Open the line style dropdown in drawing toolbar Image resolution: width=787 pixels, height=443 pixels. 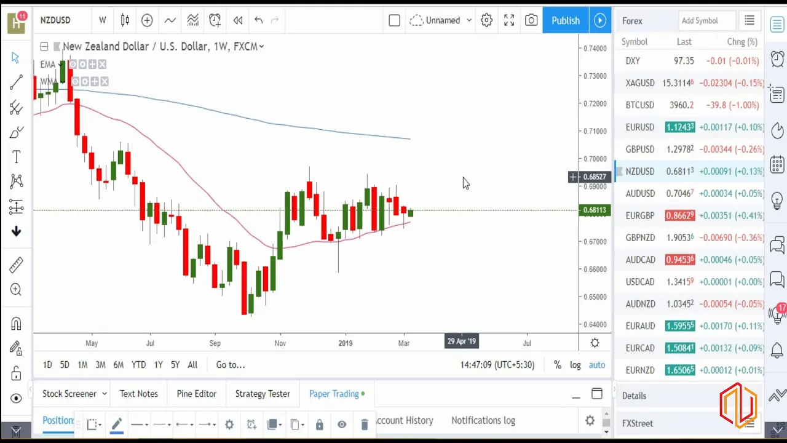click(140, 424)
